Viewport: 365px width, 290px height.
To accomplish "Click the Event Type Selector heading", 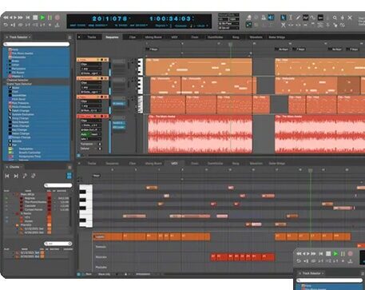I will (x=19, y=84).
